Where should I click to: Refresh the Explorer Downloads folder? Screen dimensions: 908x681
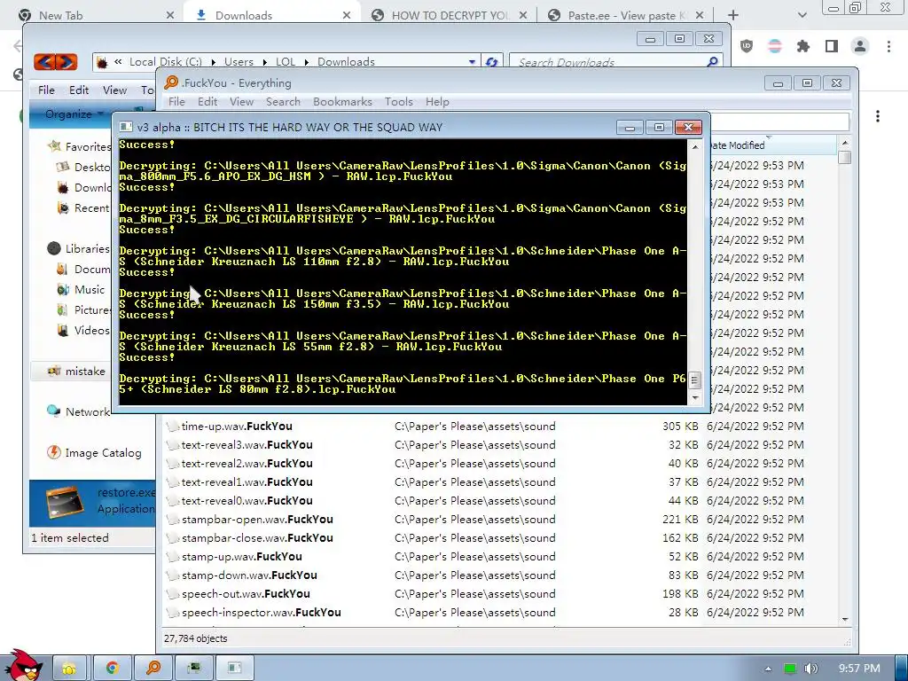[x=491, y=62]
